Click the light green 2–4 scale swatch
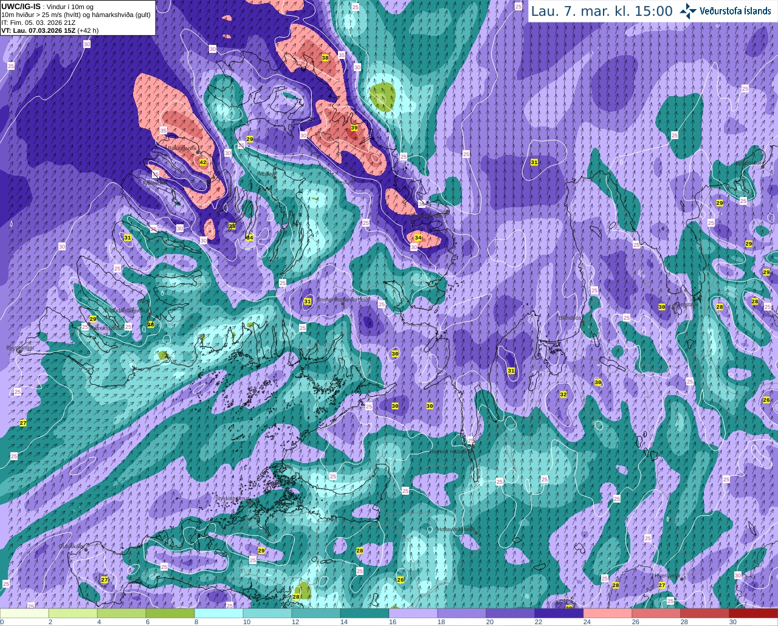778x626 pixels. [x=73, y=613]
